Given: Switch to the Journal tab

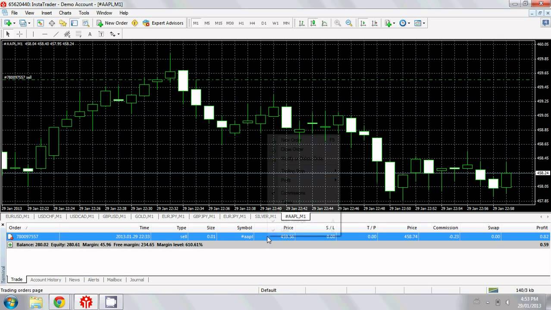Looking at the screenshot, I should [x=137, y=280].
